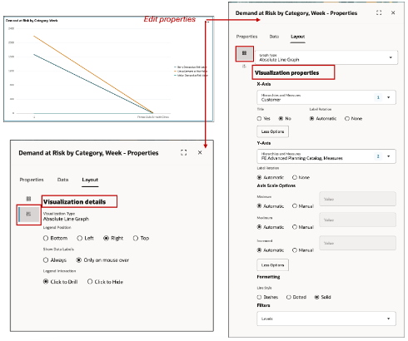Click the count badge 2 in Y-Axis field
The image size is (408, 341).
(x=378, y=156)
